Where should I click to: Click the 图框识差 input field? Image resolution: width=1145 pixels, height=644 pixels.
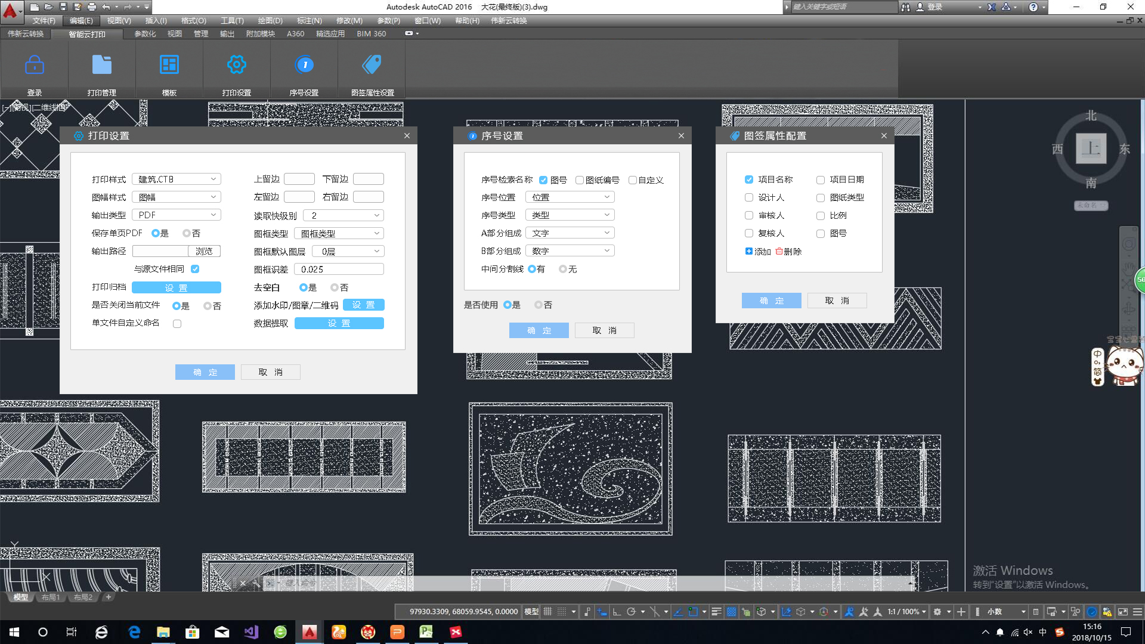tap(339, 269)
